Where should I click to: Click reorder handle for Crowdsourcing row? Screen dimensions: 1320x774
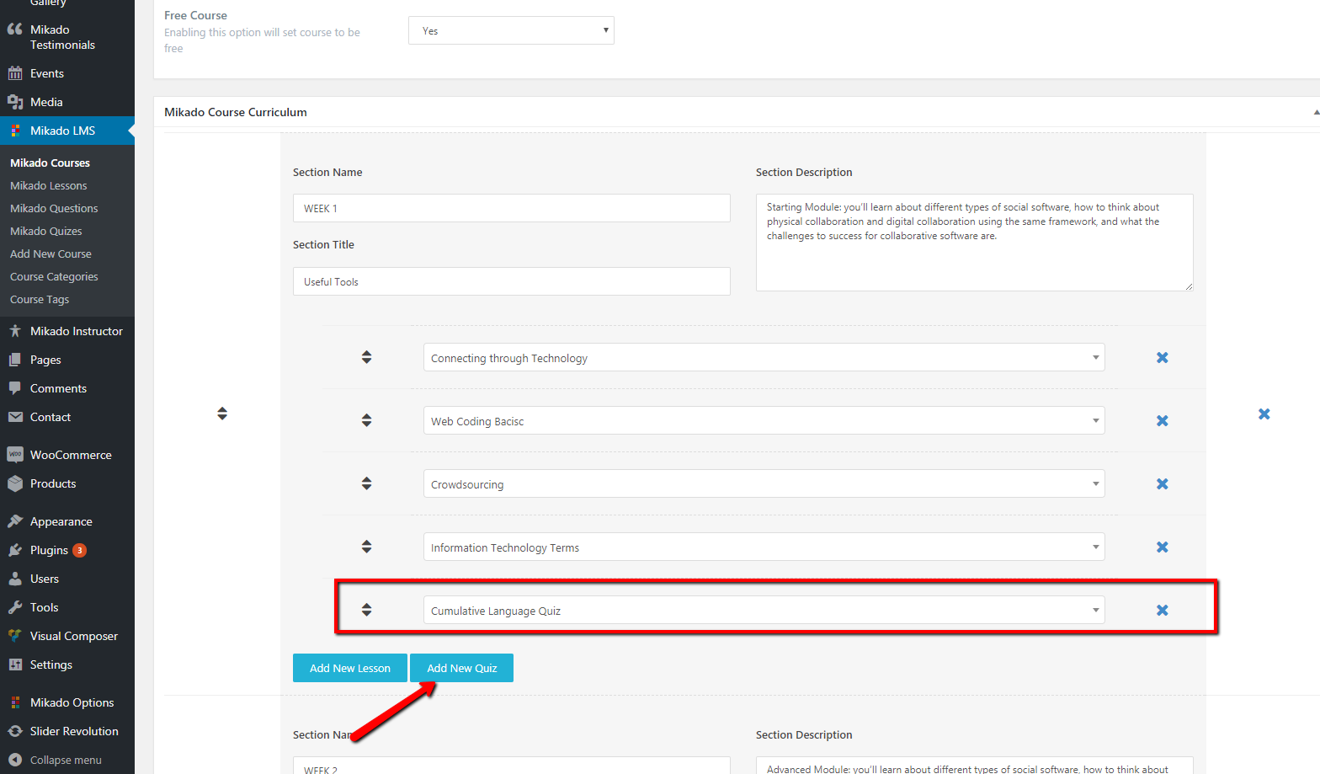click(366, 483)
